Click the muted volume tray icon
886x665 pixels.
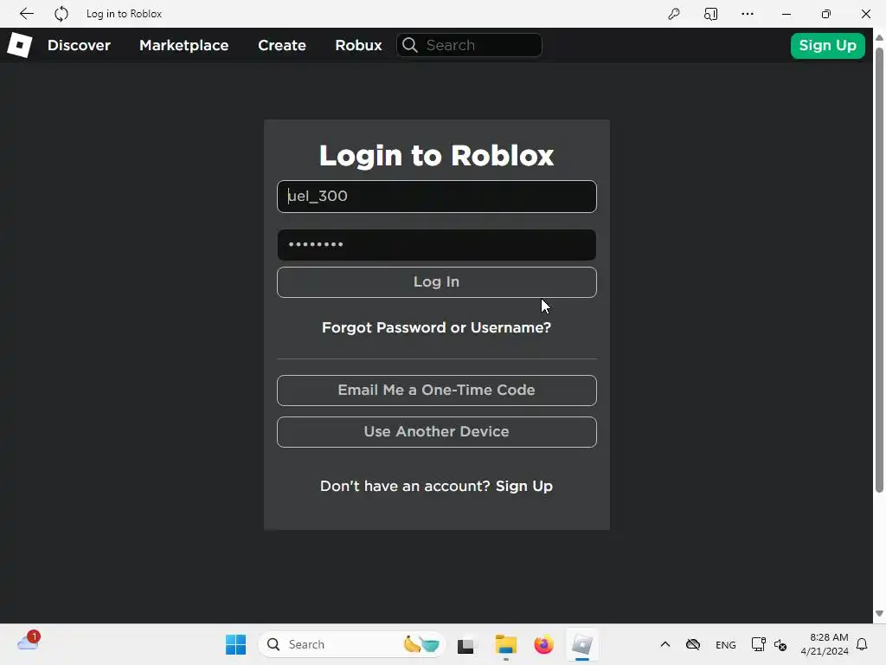coord(780,644)
